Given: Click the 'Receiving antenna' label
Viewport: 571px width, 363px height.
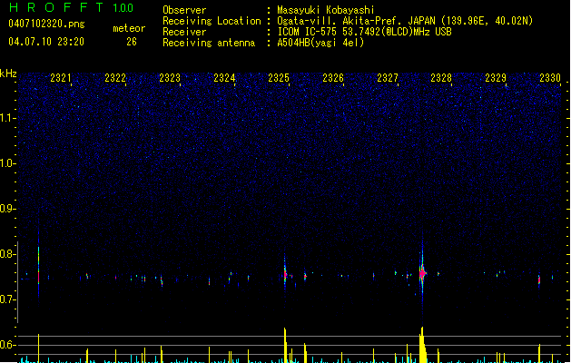Looking at the screenshot, I should click(209, 43).
